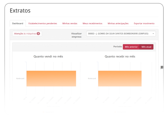Click the feedback icon on right edge
168x118 pixels.
click(x=162, y=67)
